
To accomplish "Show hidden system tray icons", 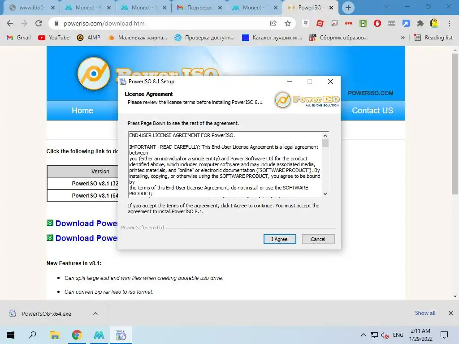I will tap(363, 335).
